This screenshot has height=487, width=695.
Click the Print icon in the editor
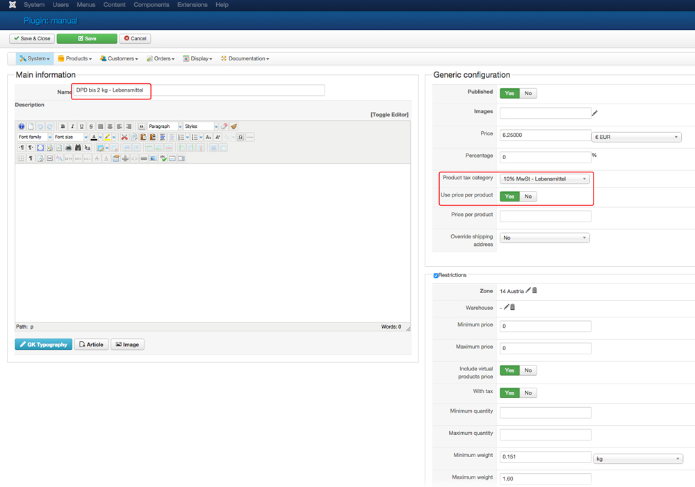(x=68, y=147)
